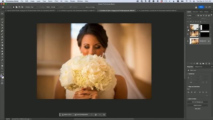The width and height of the screenshot is (213, 120).
Task: Switch to the Adjustments tab
Action: 199,67
